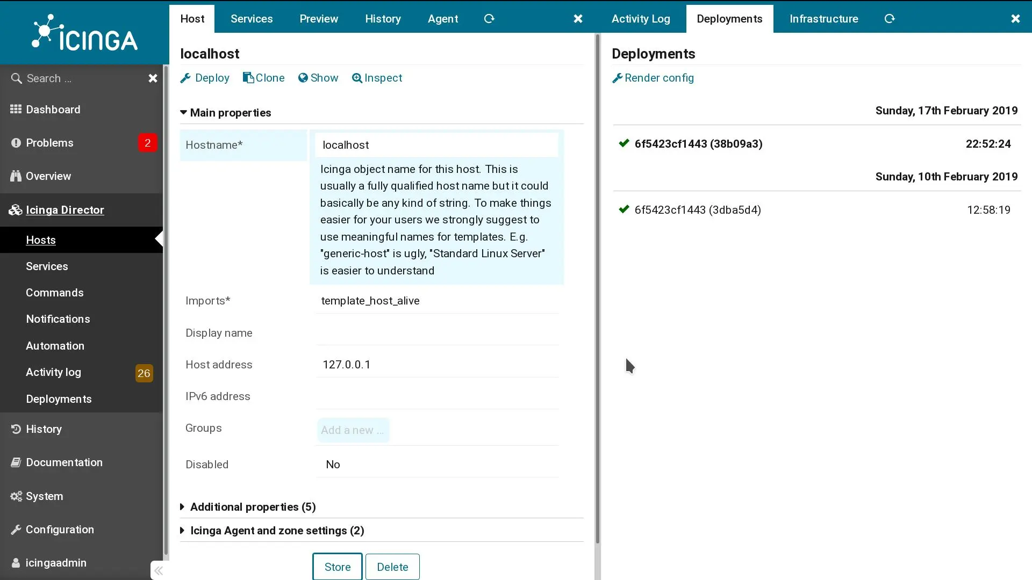This screenshot has width=1032, height=580.
Task: Click the green checkmark for deployment 3dba5d4
Action: pyautogui.click(x=623, y=209)
